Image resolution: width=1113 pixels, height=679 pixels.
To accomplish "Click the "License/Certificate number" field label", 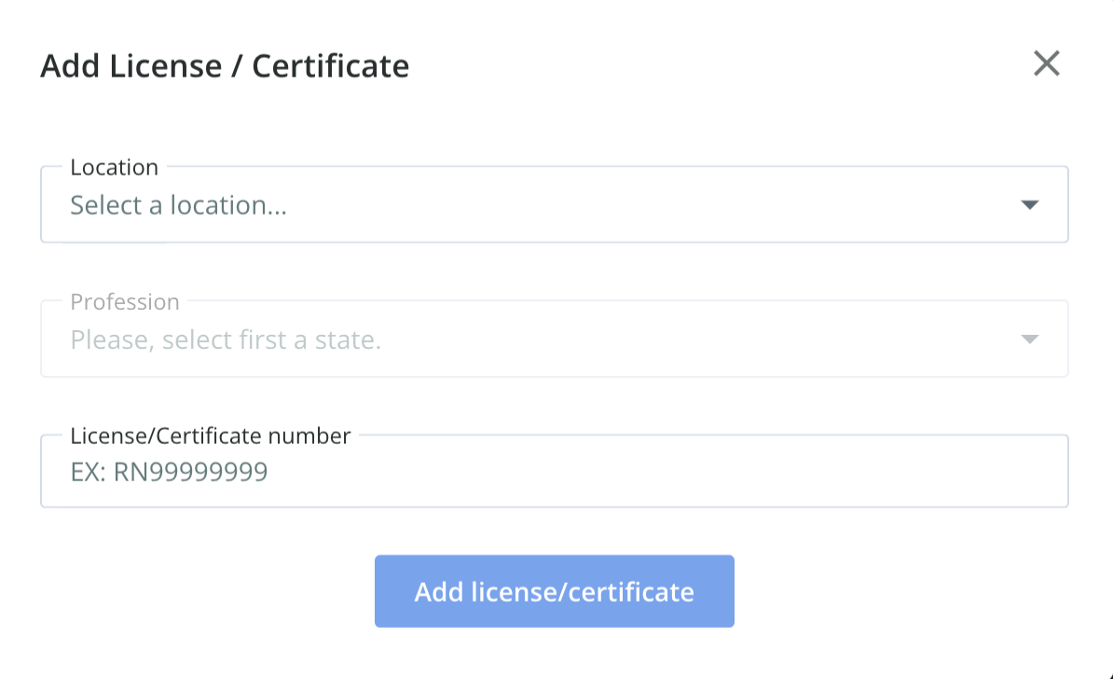I will [x=211, y=436].
